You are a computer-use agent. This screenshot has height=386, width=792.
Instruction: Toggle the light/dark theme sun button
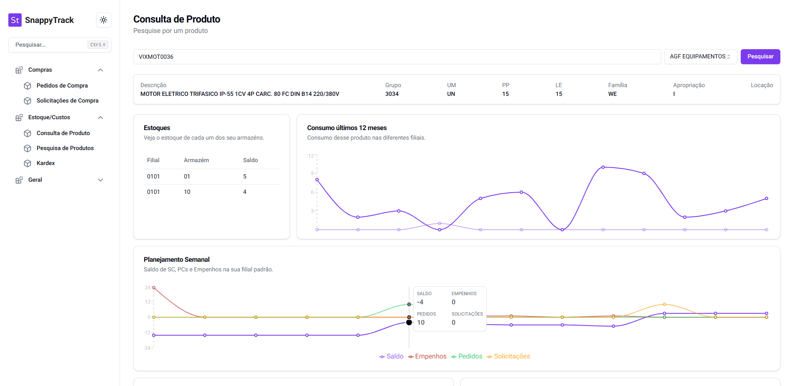tap(104, 20)
